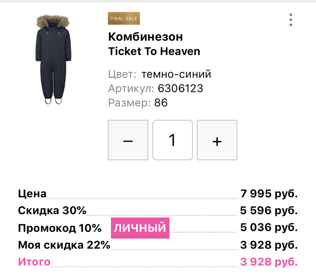Click the Скидка 30% row label
This screenshot has height=277, width=316.
click(x=52, y=211)
